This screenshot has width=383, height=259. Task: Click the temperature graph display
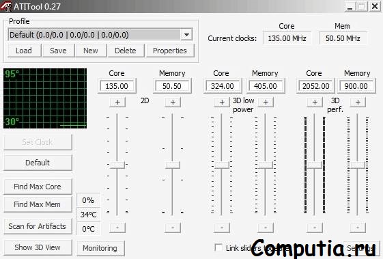pos(45,98)
